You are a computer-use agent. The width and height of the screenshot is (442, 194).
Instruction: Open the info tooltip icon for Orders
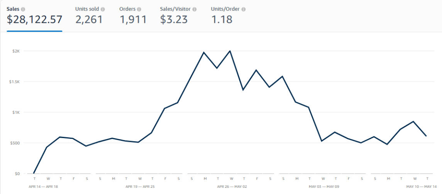(x=139, y=9)
